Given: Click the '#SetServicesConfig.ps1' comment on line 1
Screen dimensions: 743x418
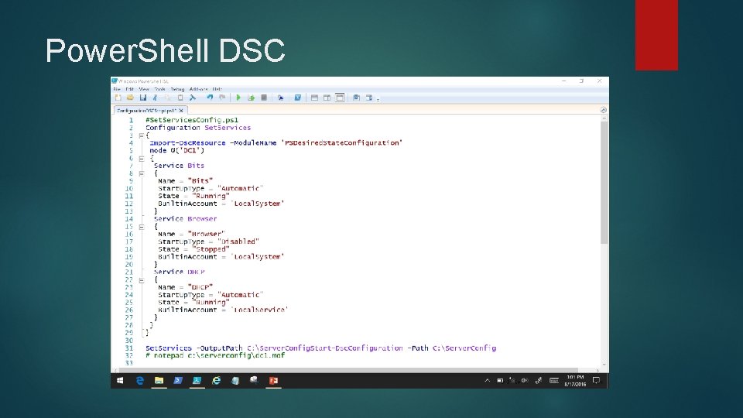Looking at the screenshot, I should (192, 120).
